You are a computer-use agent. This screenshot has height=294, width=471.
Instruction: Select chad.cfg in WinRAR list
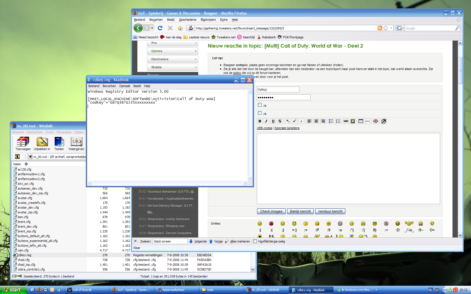[24, 260]
